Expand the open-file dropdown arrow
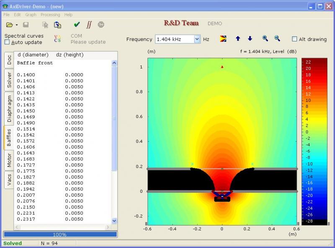Viewport: 335px width, 248px height. point(17,25)
